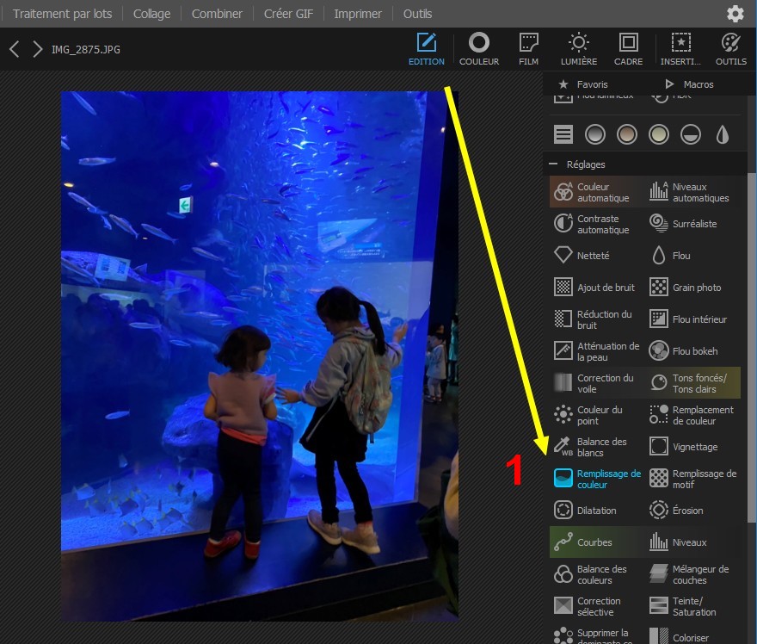Open the Outils menu
The image size is (757, 644).
click(x=417, y=14)
